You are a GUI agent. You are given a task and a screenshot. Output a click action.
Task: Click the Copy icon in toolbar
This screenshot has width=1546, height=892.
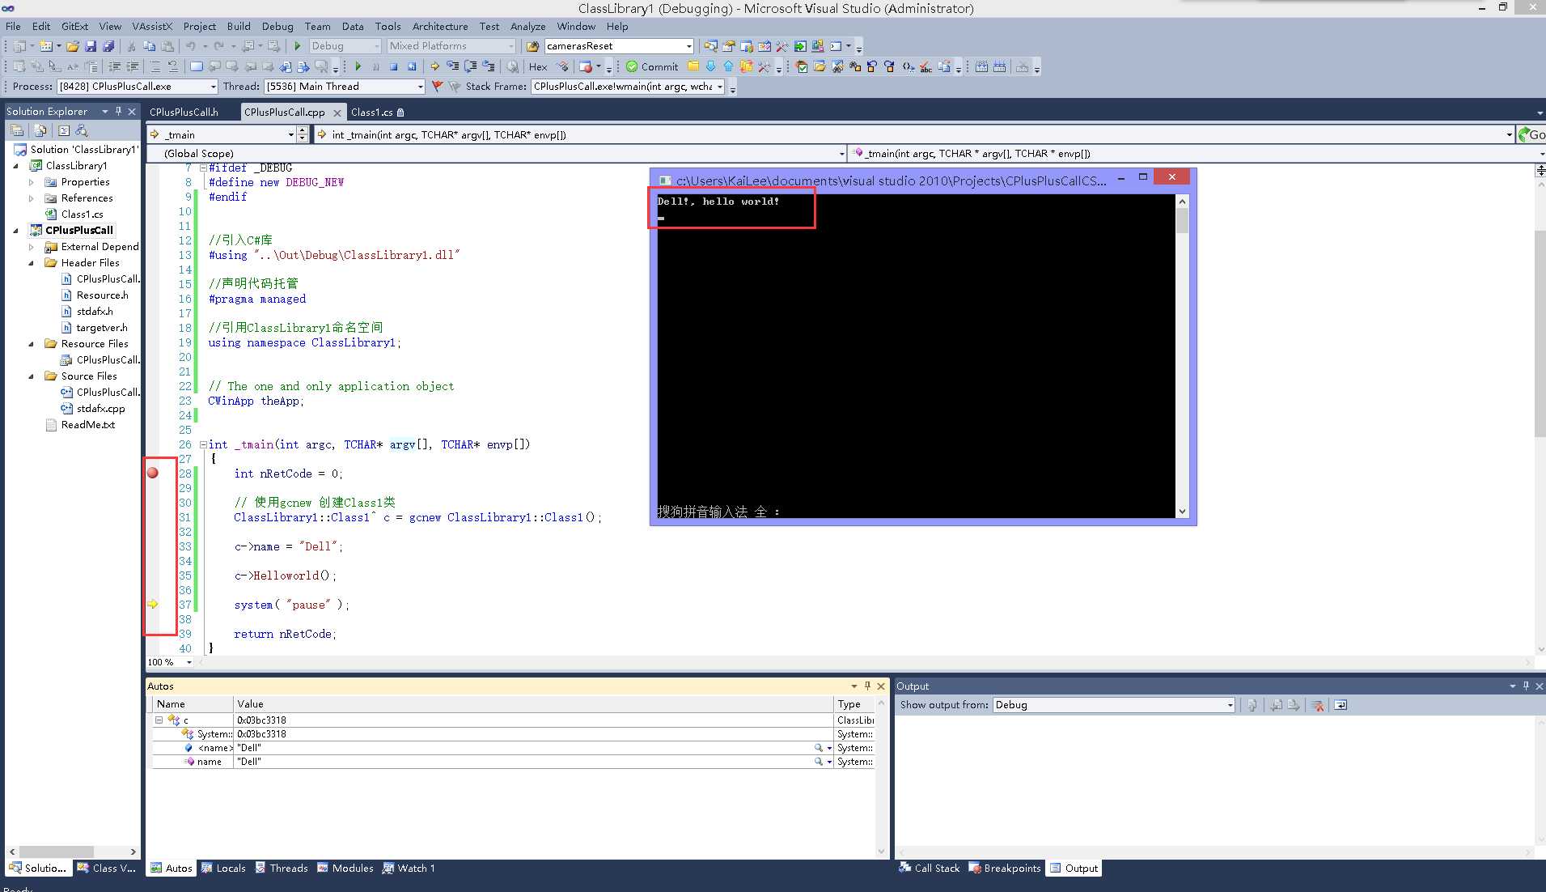coord(149,46)
